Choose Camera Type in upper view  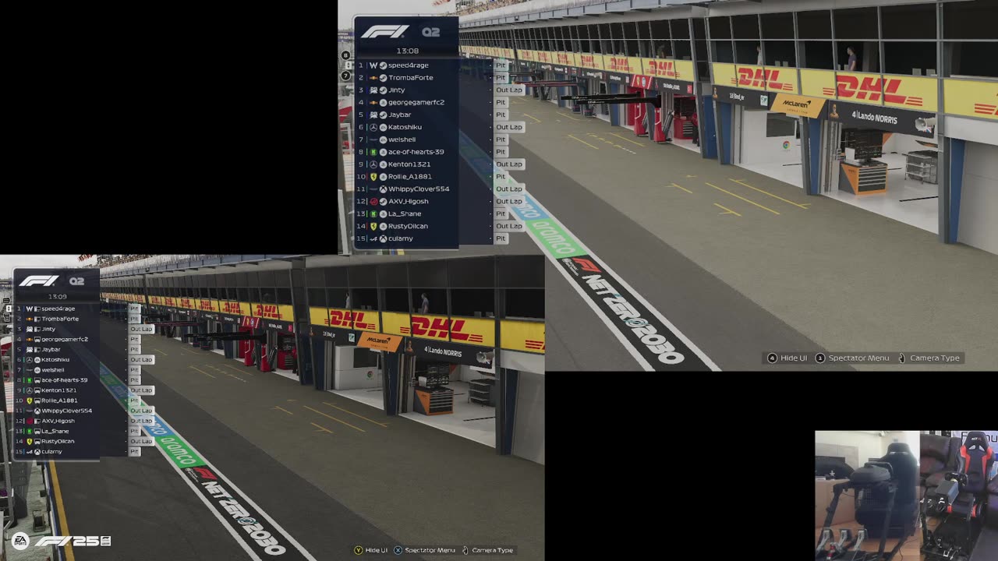tap(935, 358)
